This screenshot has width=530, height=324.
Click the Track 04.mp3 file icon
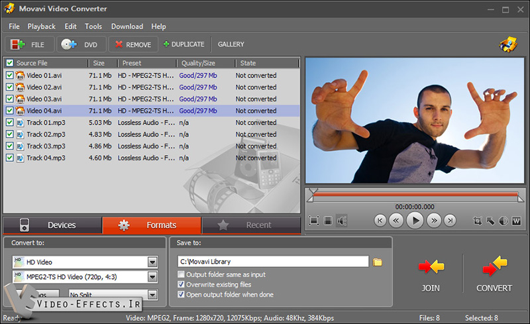coord(21,158)
